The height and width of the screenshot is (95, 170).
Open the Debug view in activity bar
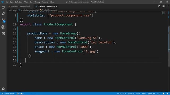pos(3,27)
